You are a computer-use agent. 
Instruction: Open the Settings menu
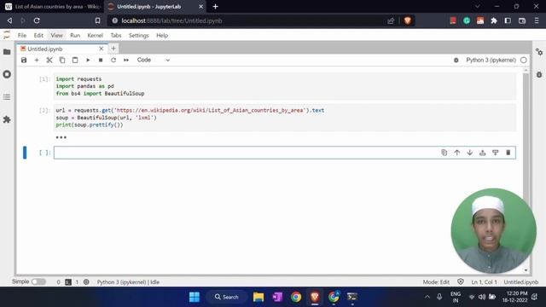[138, 36]
